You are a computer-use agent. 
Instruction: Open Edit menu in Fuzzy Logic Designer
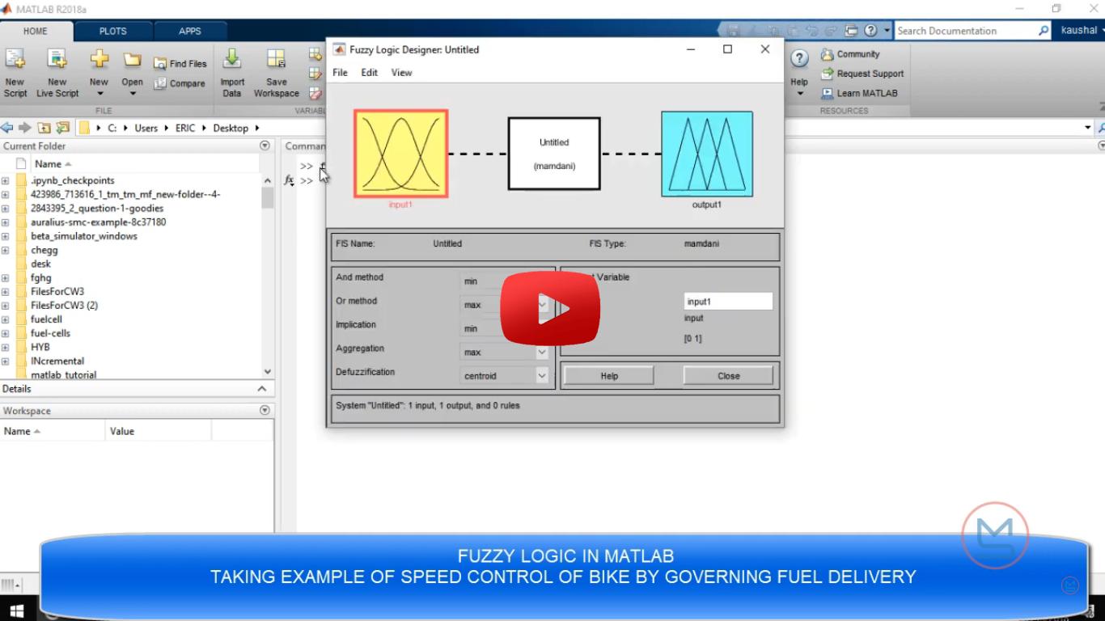point(369,73)
